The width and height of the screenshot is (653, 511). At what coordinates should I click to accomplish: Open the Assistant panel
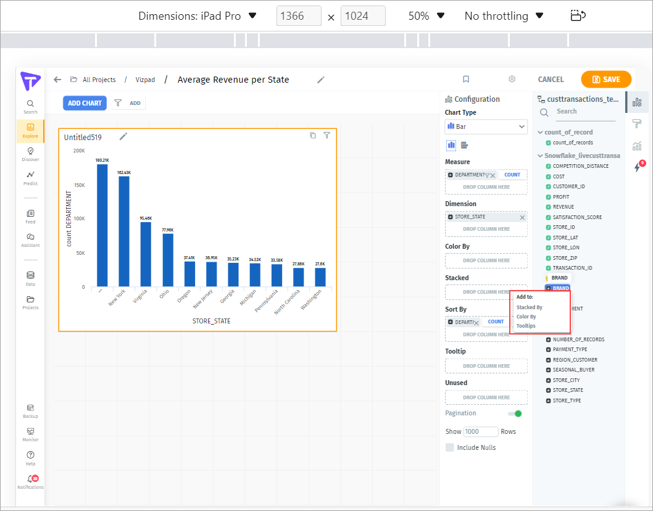[x=30, y=240]
